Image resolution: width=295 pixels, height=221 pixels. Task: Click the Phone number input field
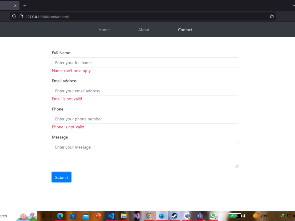point(145,119)
